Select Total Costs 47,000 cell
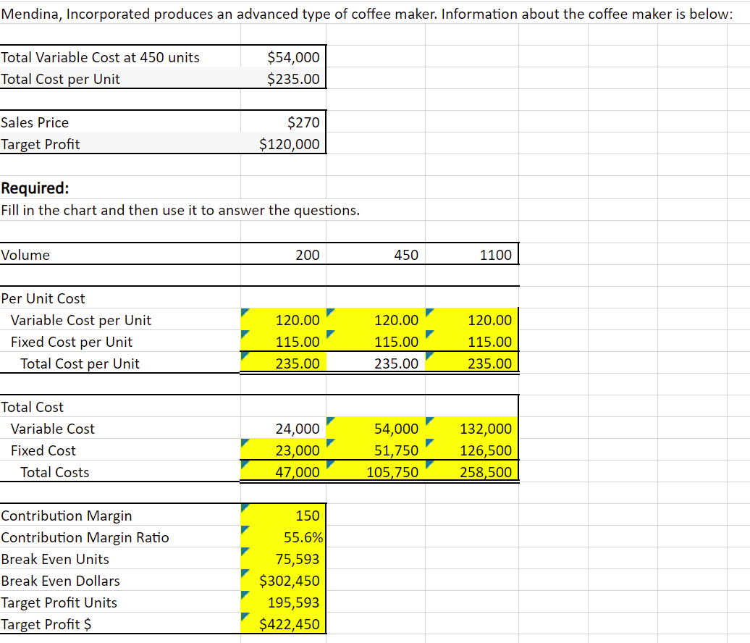The height and width of the screenshot is (643, 750). tap(284, 471)
